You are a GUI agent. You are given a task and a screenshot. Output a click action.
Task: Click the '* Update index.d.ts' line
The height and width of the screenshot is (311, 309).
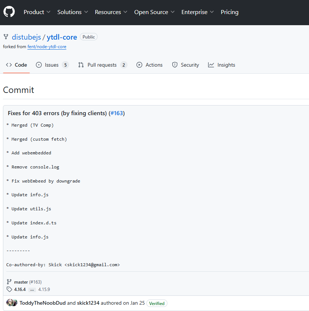pyautogui.click(x=31, y=223)
